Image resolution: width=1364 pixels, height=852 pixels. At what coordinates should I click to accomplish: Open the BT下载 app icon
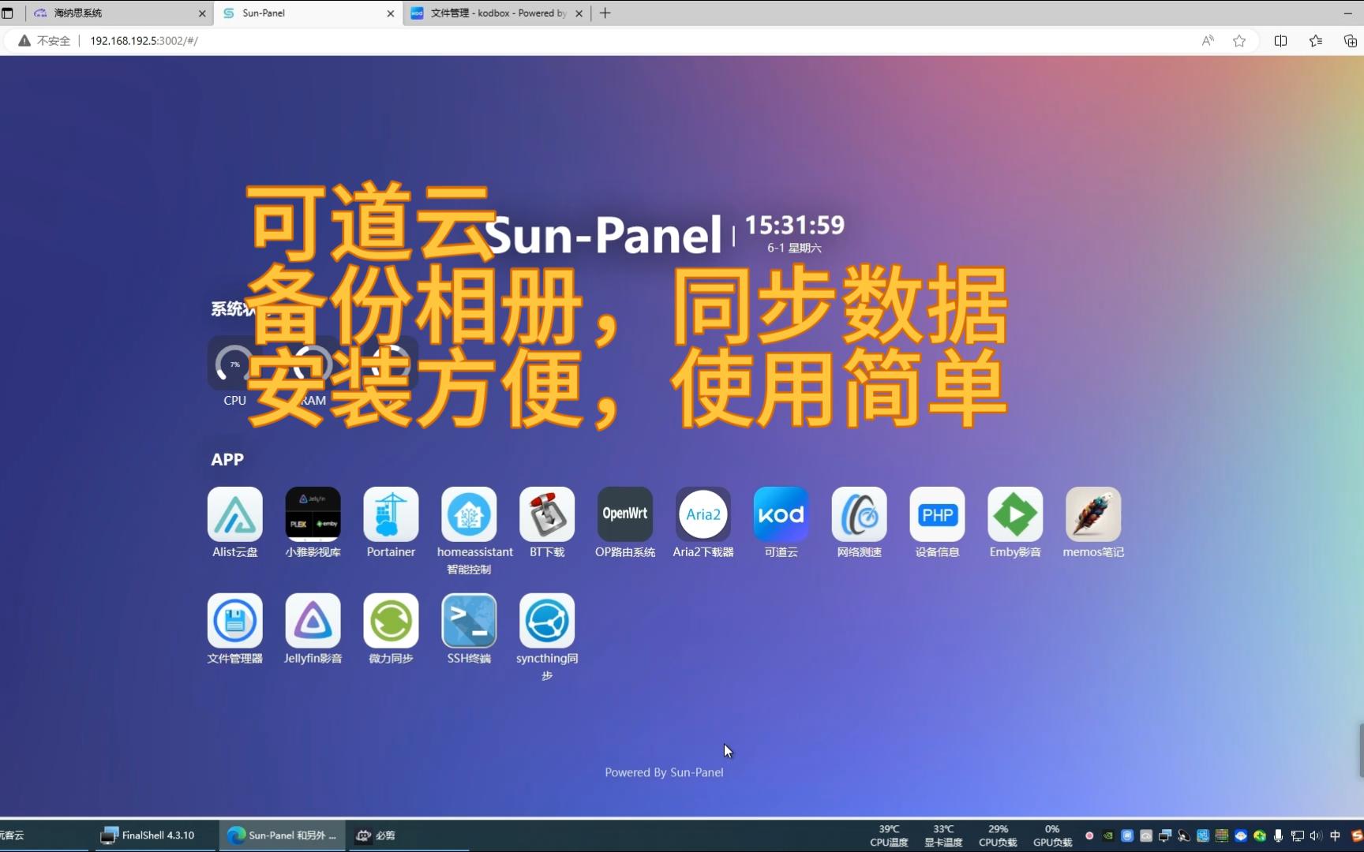click(x=547, y=514)
